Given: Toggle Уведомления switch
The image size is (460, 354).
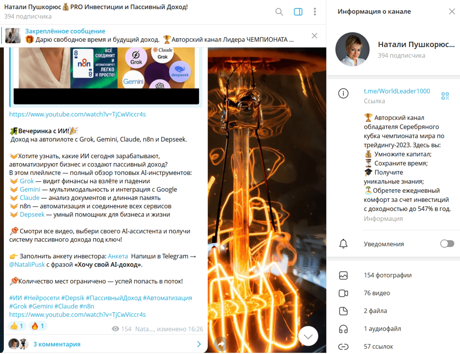Looking at the screenshot, I should [447, 244].
